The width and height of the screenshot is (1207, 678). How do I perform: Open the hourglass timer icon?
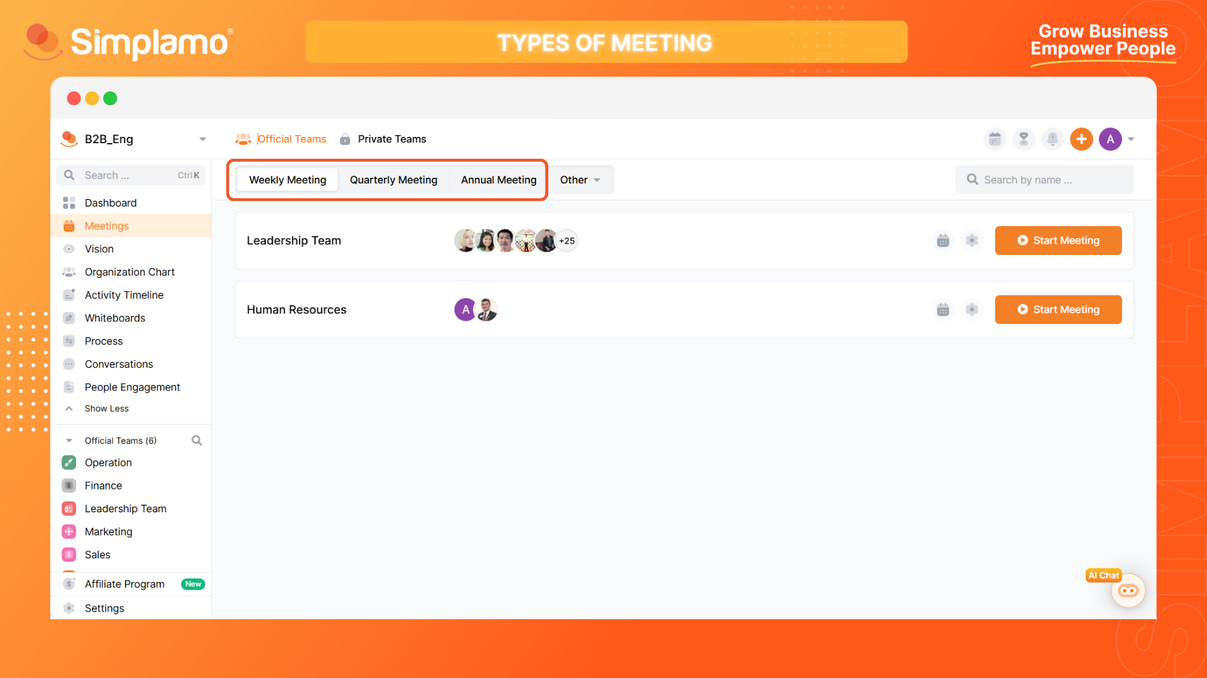click(1023, 139)
